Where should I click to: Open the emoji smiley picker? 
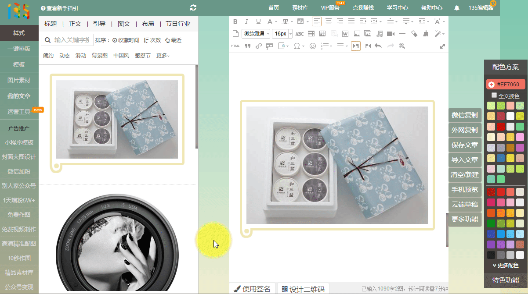pyautogui.click(x=313, y=46)
